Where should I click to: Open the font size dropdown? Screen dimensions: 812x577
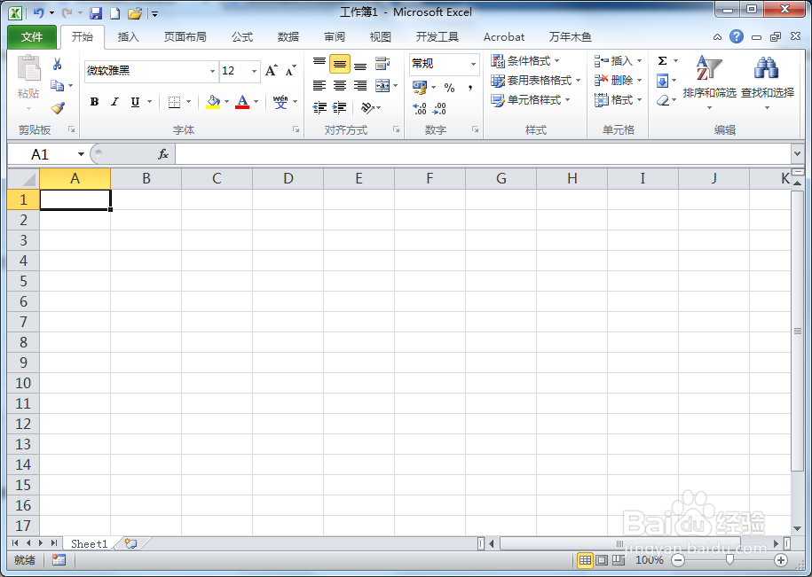255,71
